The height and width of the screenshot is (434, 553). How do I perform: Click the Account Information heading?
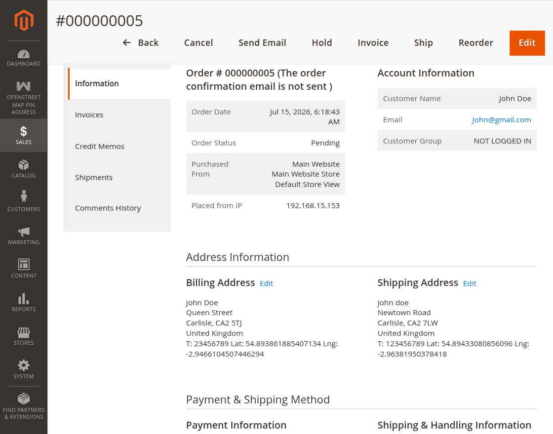pos(426,73)
